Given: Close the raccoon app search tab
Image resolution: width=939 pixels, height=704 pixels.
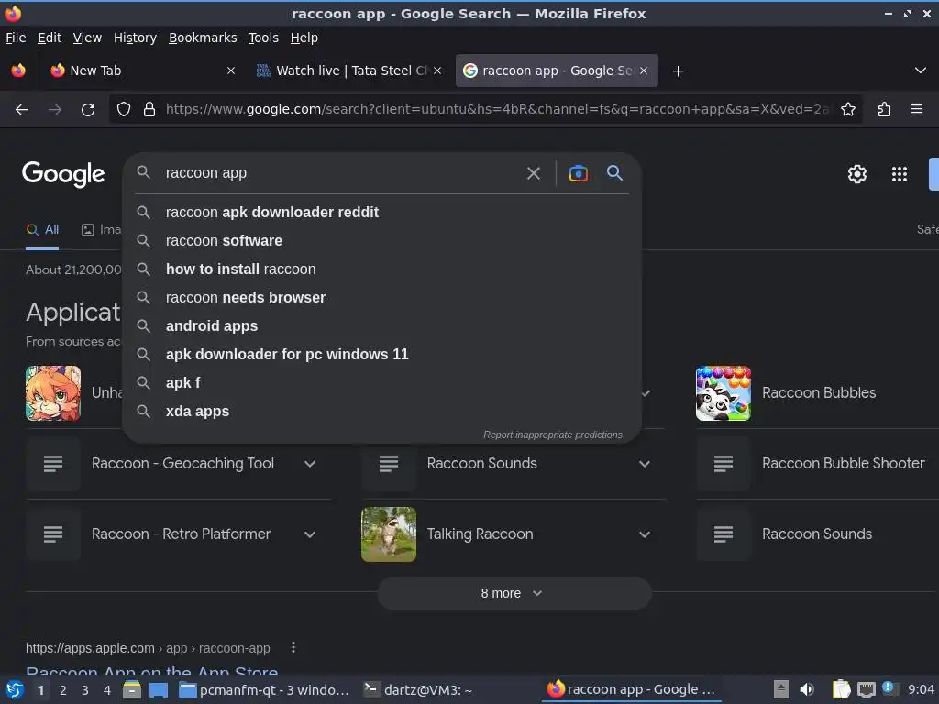Looking at the screenshot, I should point(643,71).
